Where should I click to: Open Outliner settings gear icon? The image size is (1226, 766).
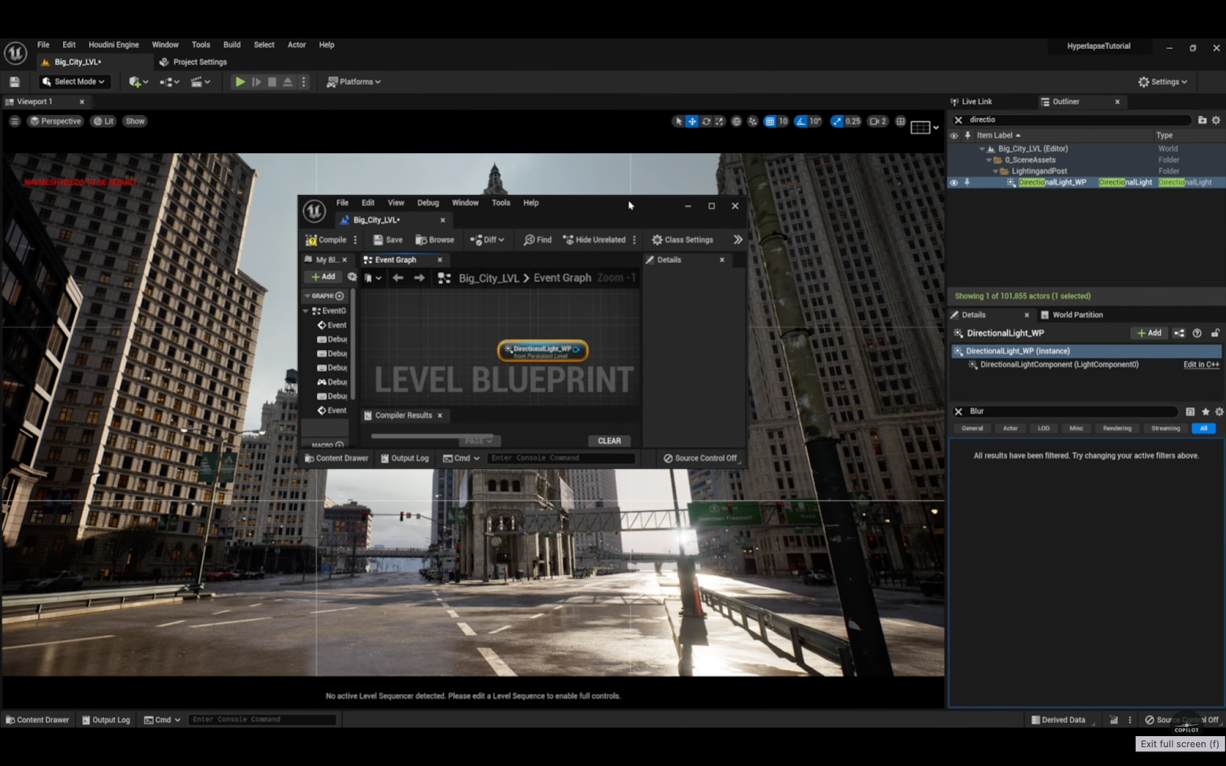(x=1216, y=120)
